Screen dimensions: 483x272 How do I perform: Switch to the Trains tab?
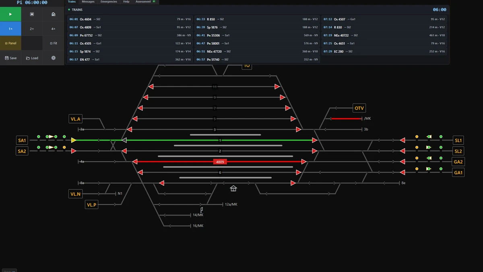tap(72, 2)
